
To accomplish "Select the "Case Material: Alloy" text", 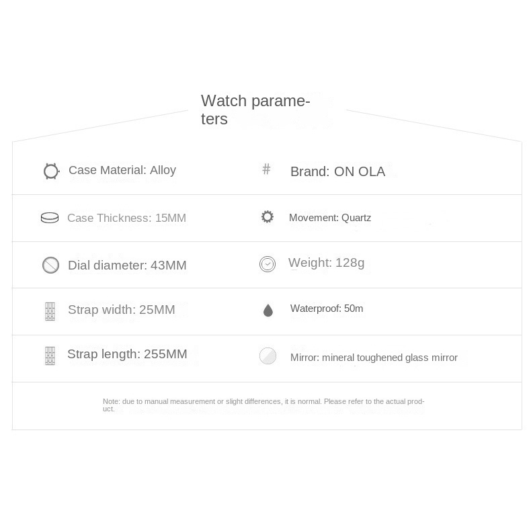I will 122,170.
